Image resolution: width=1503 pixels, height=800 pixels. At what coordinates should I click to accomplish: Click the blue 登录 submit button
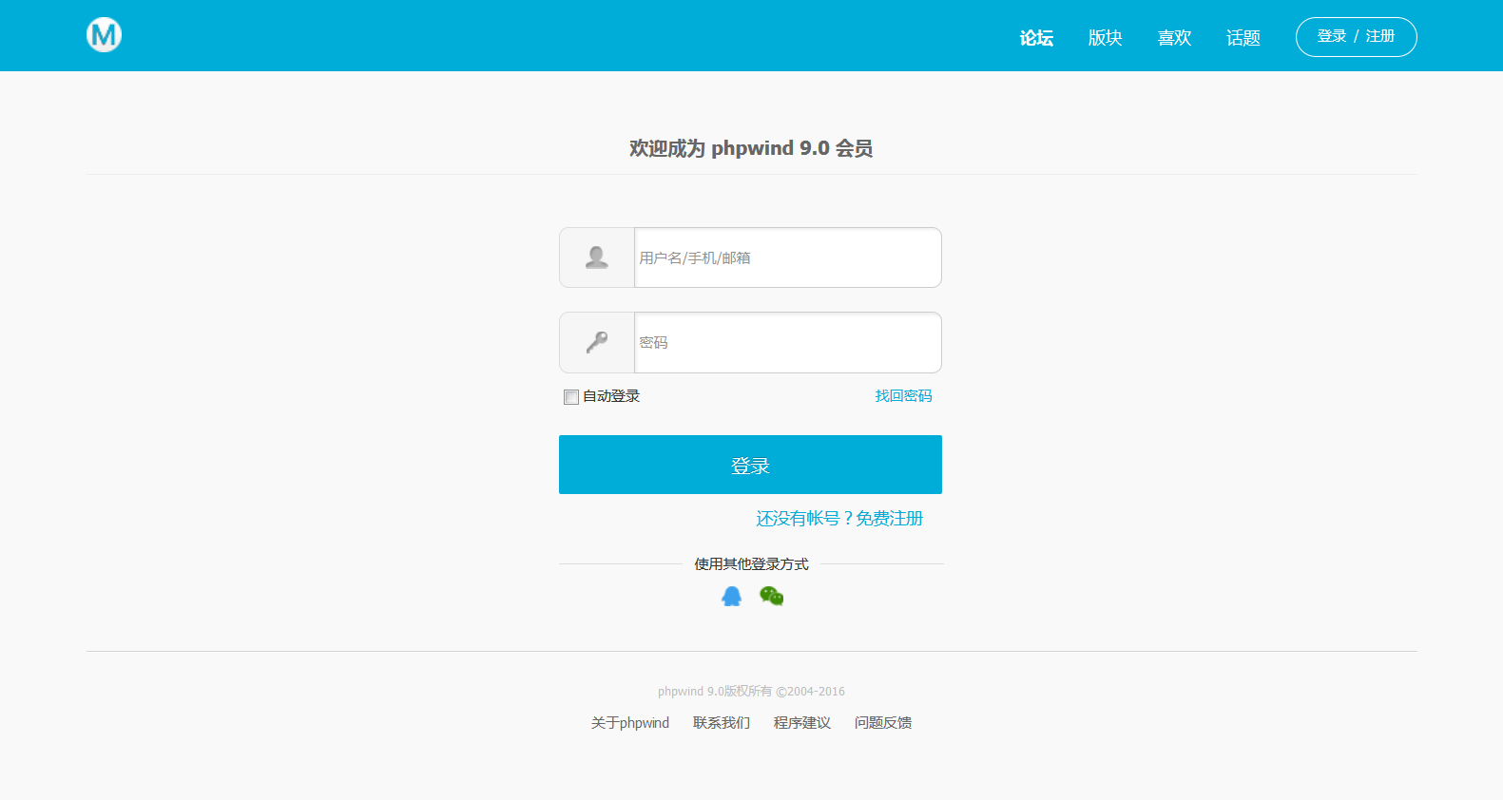pos(750,465)
